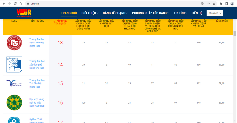Select the TRANG CHỦ menu item
This screenshot has height=123, width=237.
pyautogui.click(x=69, y=13)
